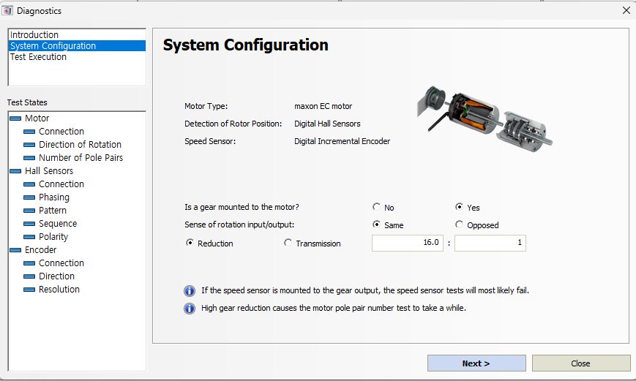636x381 pixels.
Task: Select No for gear mounted to motor
Action: tap(376, 207)
